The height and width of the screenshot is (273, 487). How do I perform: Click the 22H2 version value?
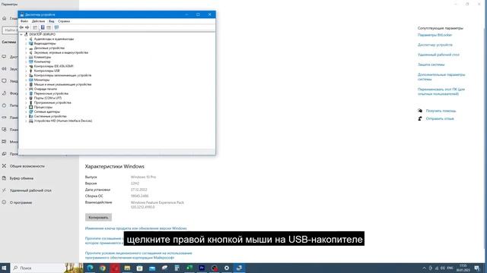point(135,184)
